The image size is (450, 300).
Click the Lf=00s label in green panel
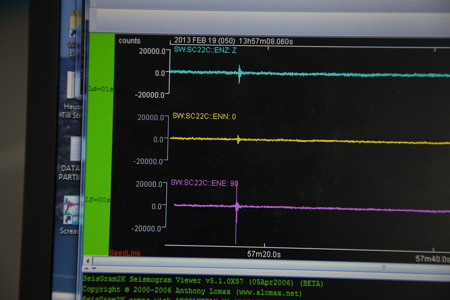(98, 200)
